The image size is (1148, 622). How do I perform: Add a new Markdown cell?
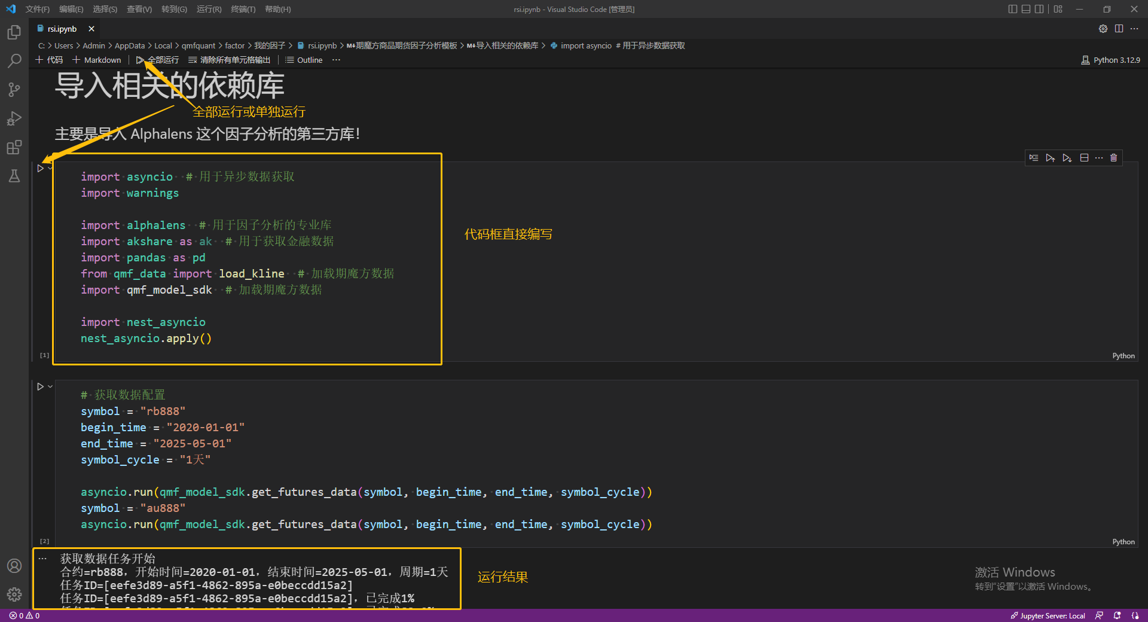[x=97, y=60]
